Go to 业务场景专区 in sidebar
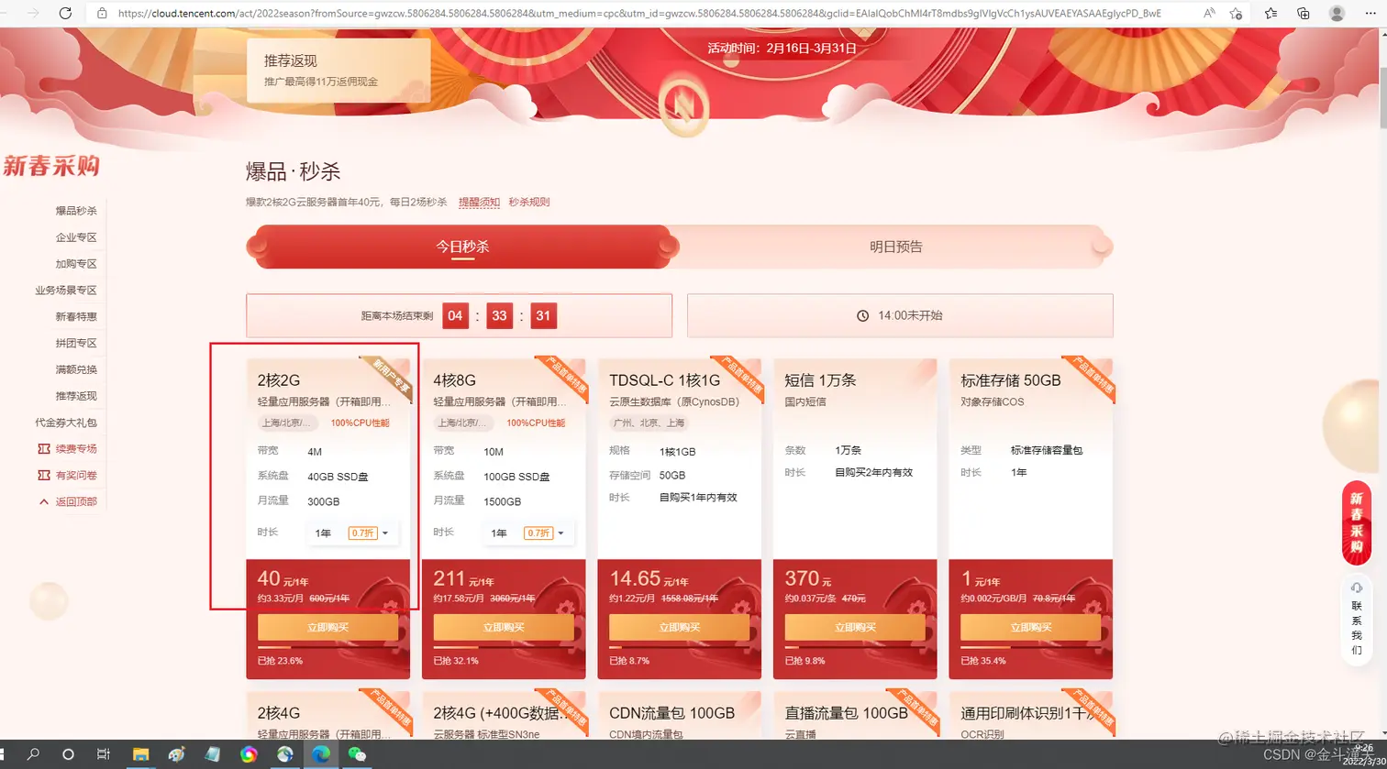This screenshot has height=769, width=1387. 66,291
